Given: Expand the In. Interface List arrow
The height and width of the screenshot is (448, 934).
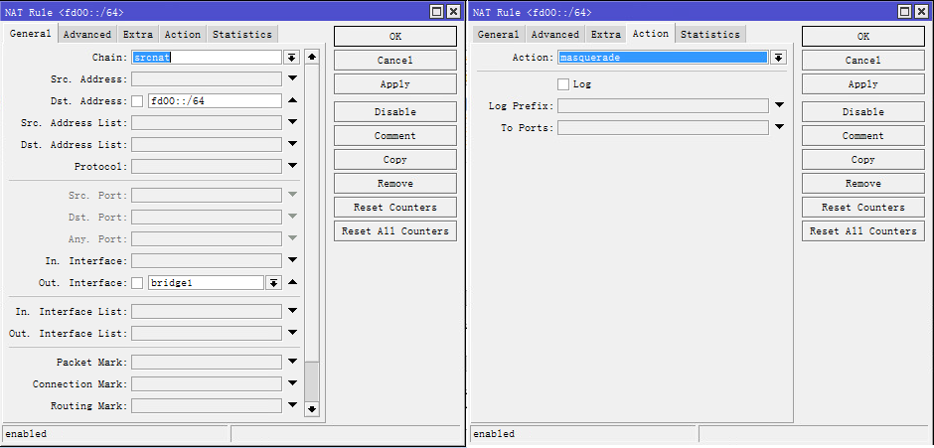Looking at the screenshot, I should [x=292, y=311].
